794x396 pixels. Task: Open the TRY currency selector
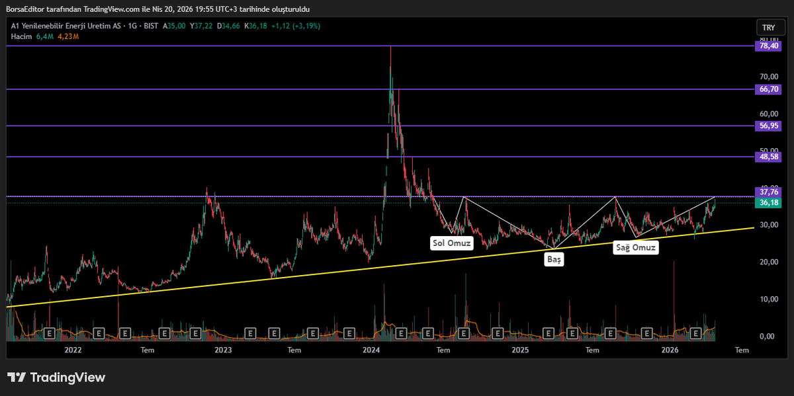pos(768,28)
